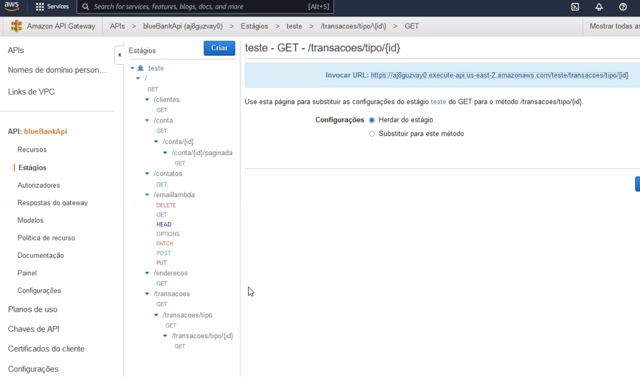Open the help question mark icon
Screen dimensions: 640x379
(623, 7)
